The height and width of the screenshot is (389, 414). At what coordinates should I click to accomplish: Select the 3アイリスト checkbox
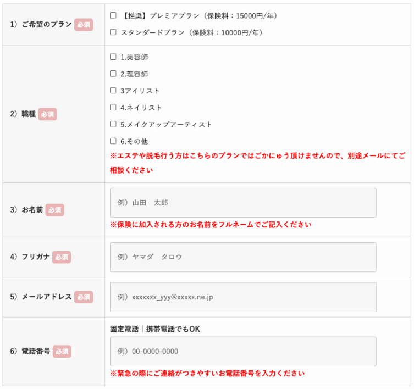coord(113,91)
